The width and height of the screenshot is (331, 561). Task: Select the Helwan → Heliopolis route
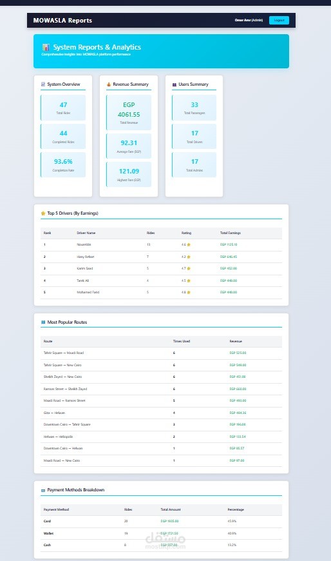(58, 437)
